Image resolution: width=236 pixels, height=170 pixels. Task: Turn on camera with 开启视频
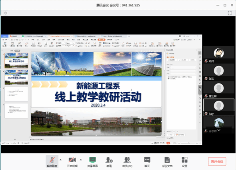[x=72, y=162]
